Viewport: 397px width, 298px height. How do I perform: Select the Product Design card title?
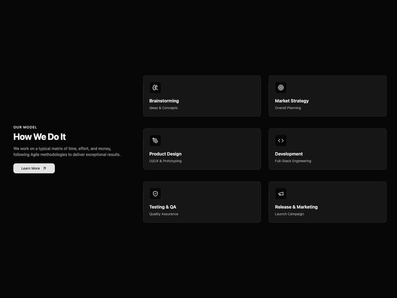point(165,154)
